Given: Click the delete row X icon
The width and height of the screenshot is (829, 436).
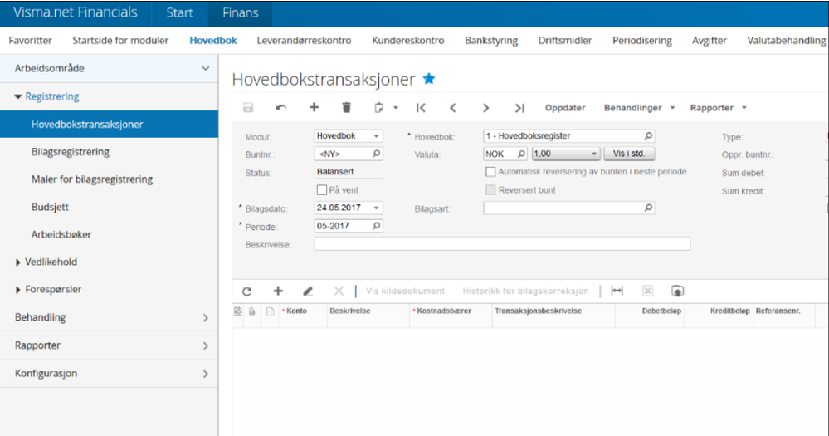Looking at the screenshot, I should (339, 291).
